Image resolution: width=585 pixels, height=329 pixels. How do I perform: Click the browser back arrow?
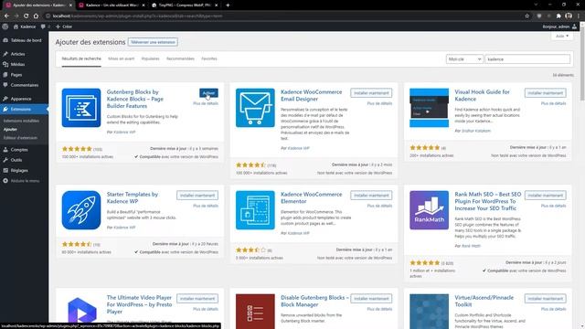tap(6, 16)
